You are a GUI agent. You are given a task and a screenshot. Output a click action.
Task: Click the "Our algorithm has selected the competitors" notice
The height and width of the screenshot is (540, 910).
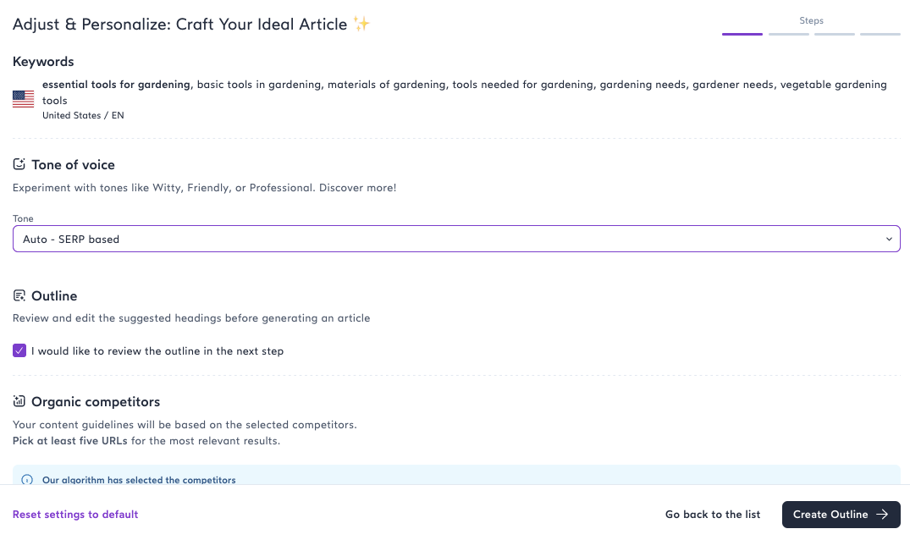point(139,480)
